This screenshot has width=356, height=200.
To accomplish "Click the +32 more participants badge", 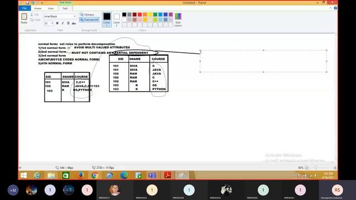I will [x=13, y=190].
